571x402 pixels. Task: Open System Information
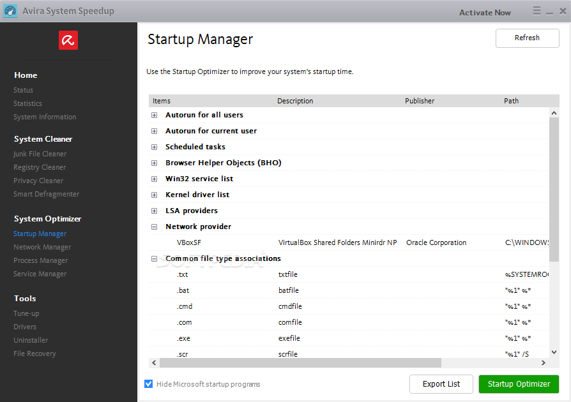45,117
